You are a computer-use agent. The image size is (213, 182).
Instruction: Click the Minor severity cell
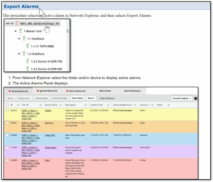click(x=142, y=111)
